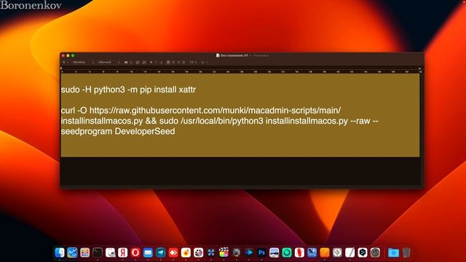This screenshot has width=466, height=262.
Task: Open the orange Pages app in the Dock
Action: 325,253
